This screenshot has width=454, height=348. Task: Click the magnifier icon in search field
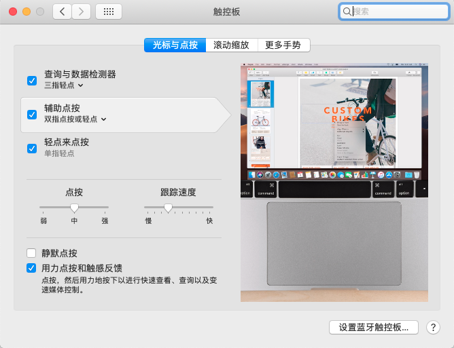(x=347, y=12)
